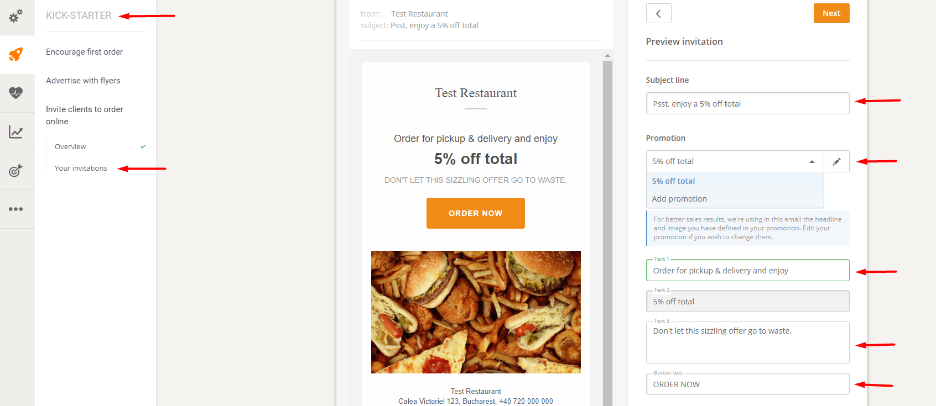Click the Button text input field
Viewport: 936px width, 406px height.
pos(747,384)
